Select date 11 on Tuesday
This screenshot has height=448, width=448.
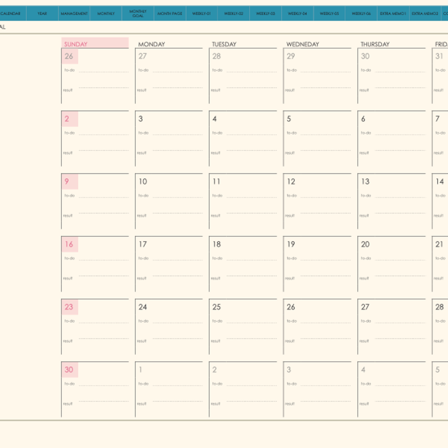coord(216,182)
